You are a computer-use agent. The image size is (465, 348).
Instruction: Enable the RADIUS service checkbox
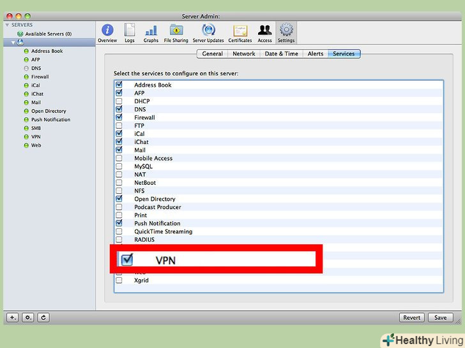pos(119,240)
